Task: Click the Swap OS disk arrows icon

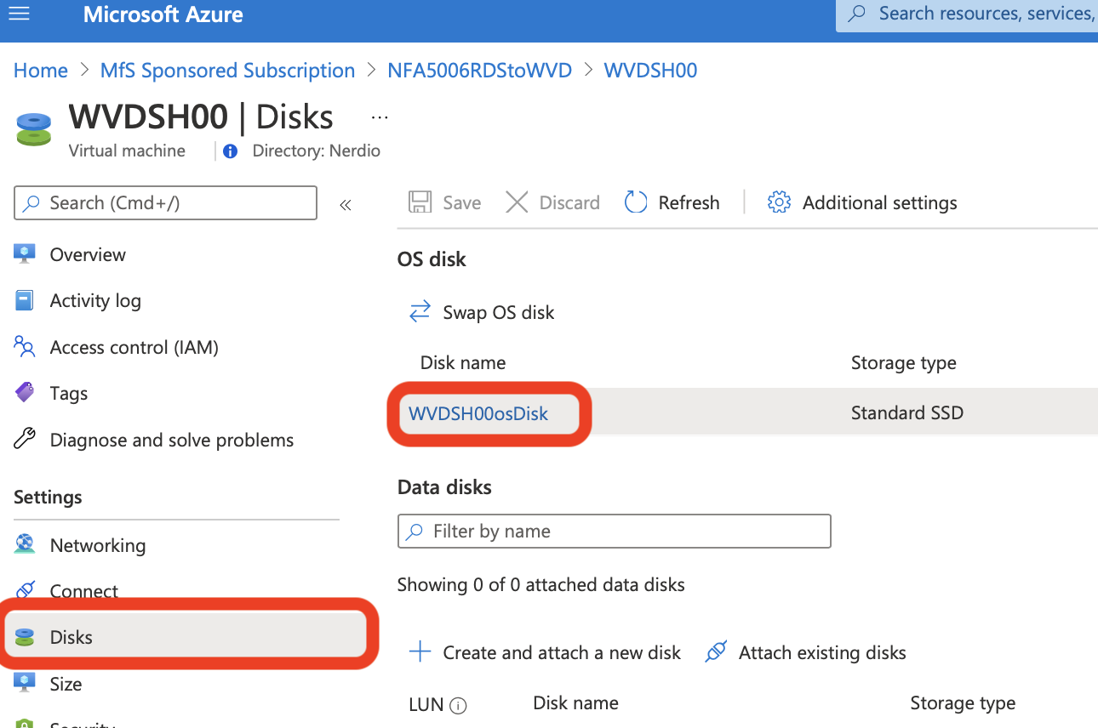Action: (x=420, y=312)
